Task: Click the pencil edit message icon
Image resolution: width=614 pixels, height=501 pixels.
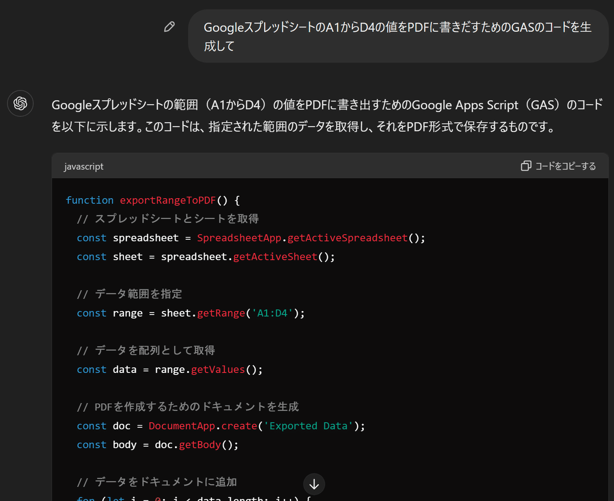Action: tap(169, 27)
